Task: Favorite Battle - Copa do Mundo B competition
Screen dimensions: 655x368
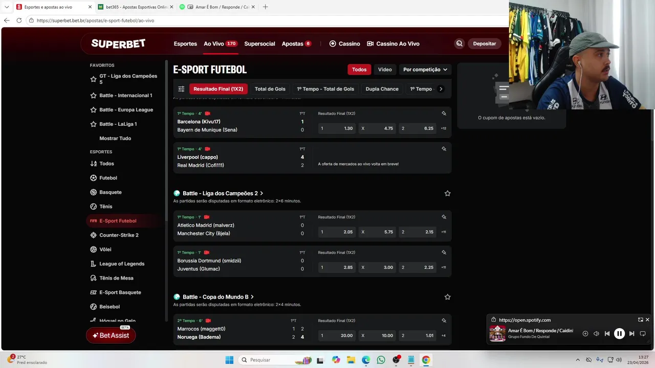Action: point(447,297)
